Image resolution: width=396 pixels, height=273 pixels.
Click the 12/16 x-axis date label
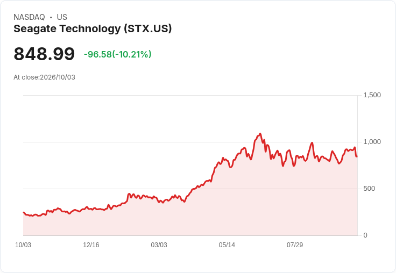click(91, 245)
